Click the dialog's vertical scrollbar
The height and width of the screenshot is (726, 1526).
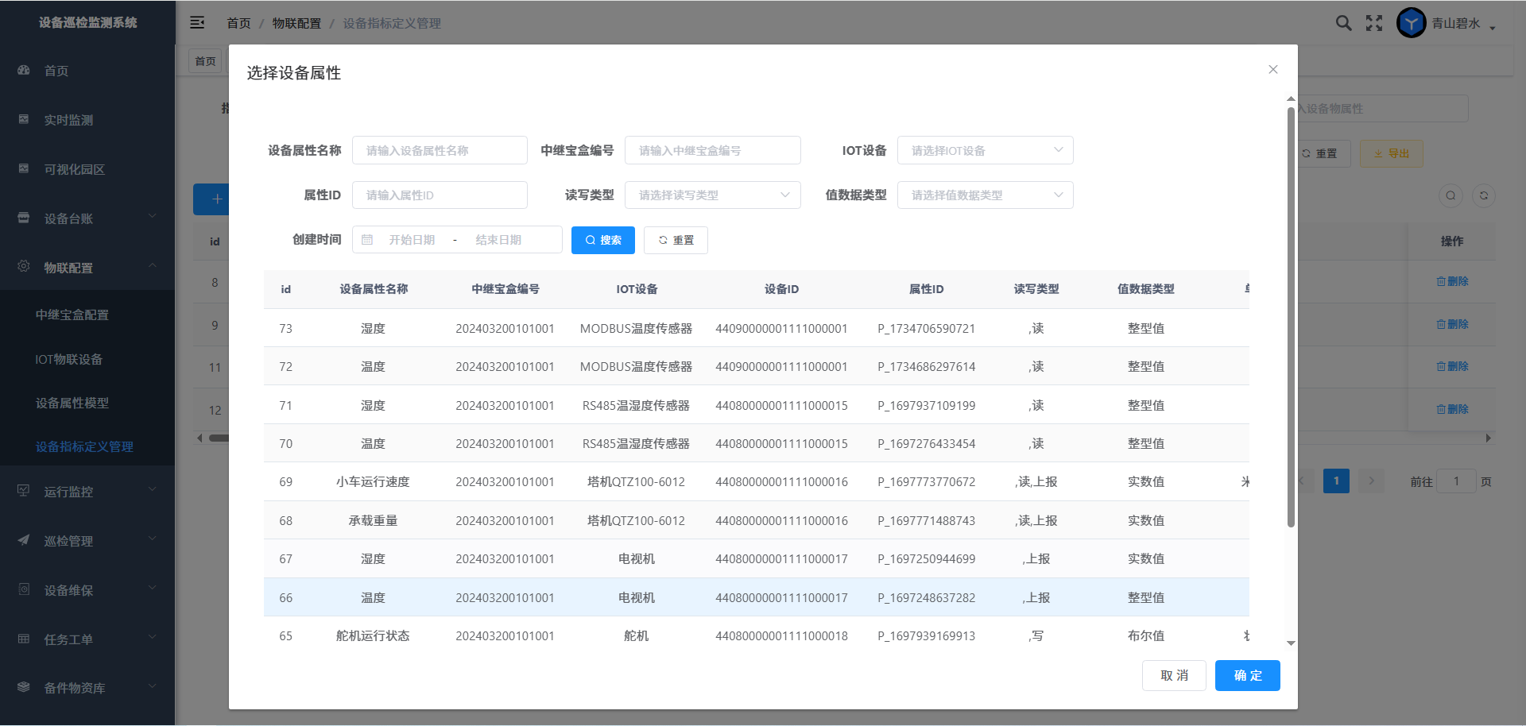(1291, 318)
